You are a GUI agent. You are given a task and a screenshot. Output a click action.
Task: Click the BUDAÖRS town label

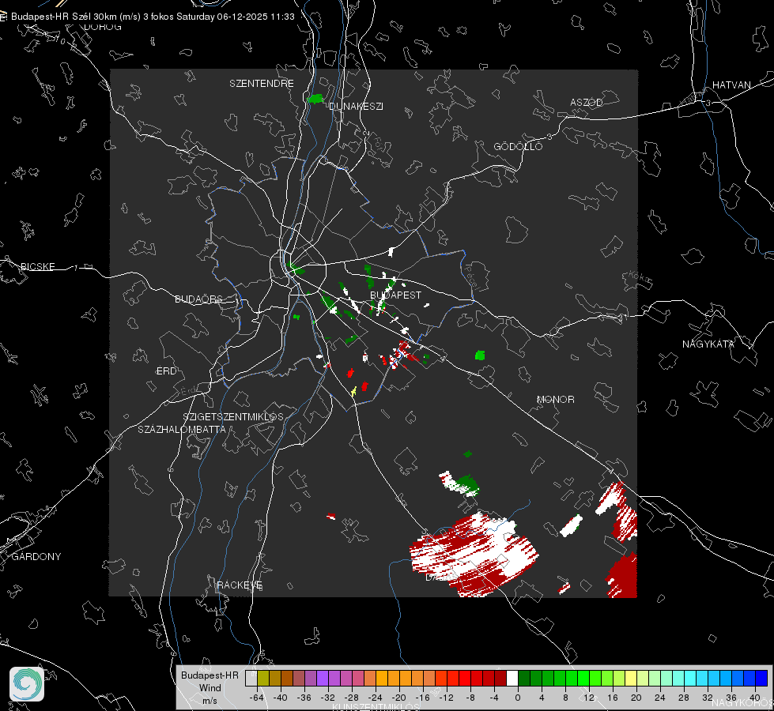coord(199,299)
